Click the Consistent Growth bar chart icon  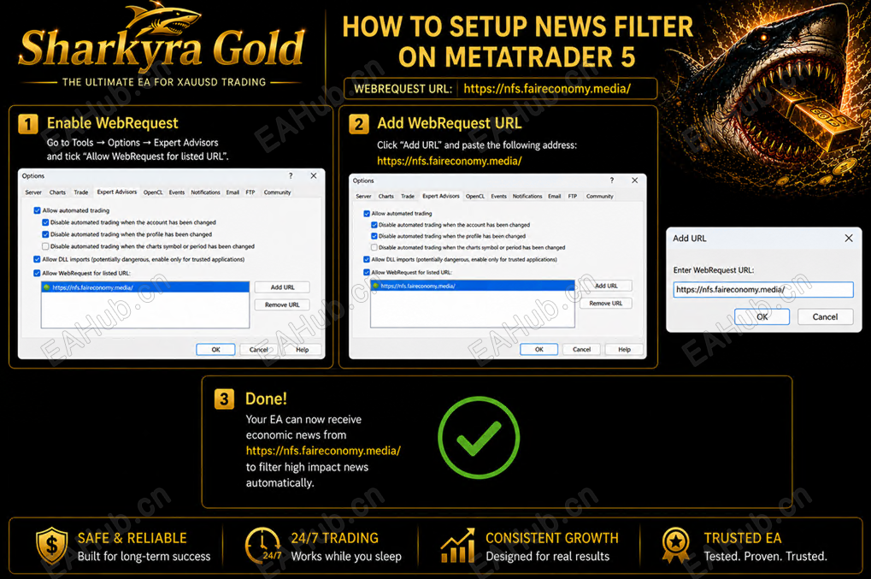click(457, 546)
